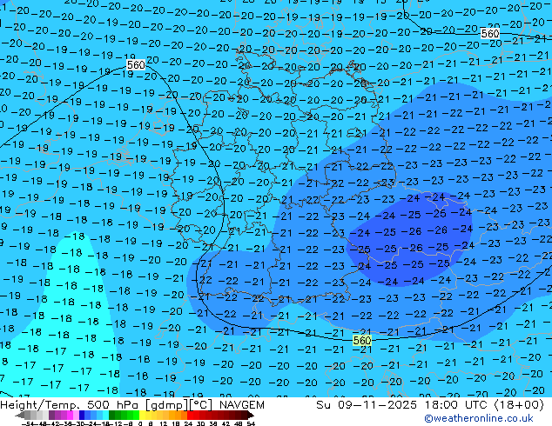Click the yellow swatch in the temperature legend

coord(142,415)
